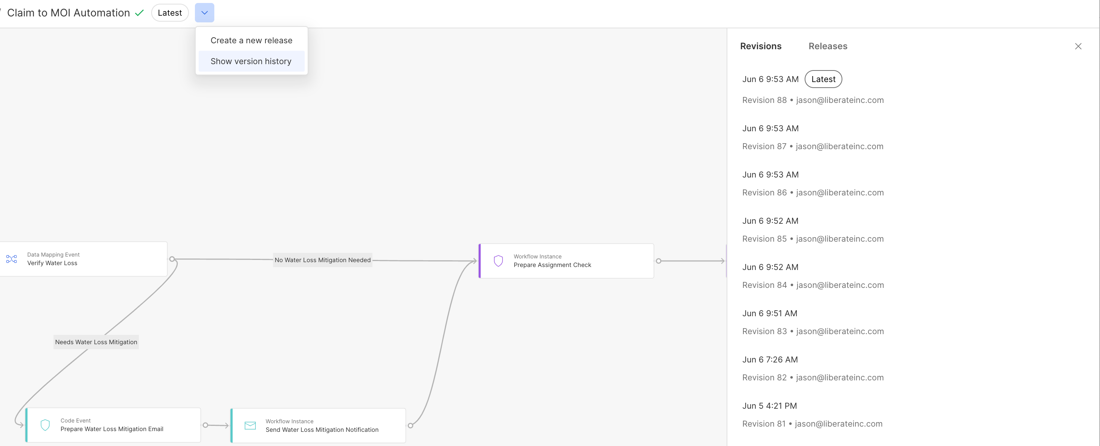The image size is (1100, 446).
Task: Click the Needs Water Loss Mitigation edge label
Action: (96, 342)
